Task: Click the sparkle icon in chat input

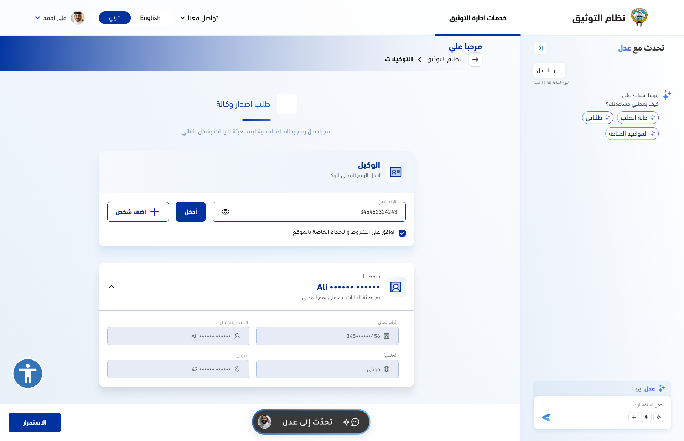Action: tap(659, 417)
